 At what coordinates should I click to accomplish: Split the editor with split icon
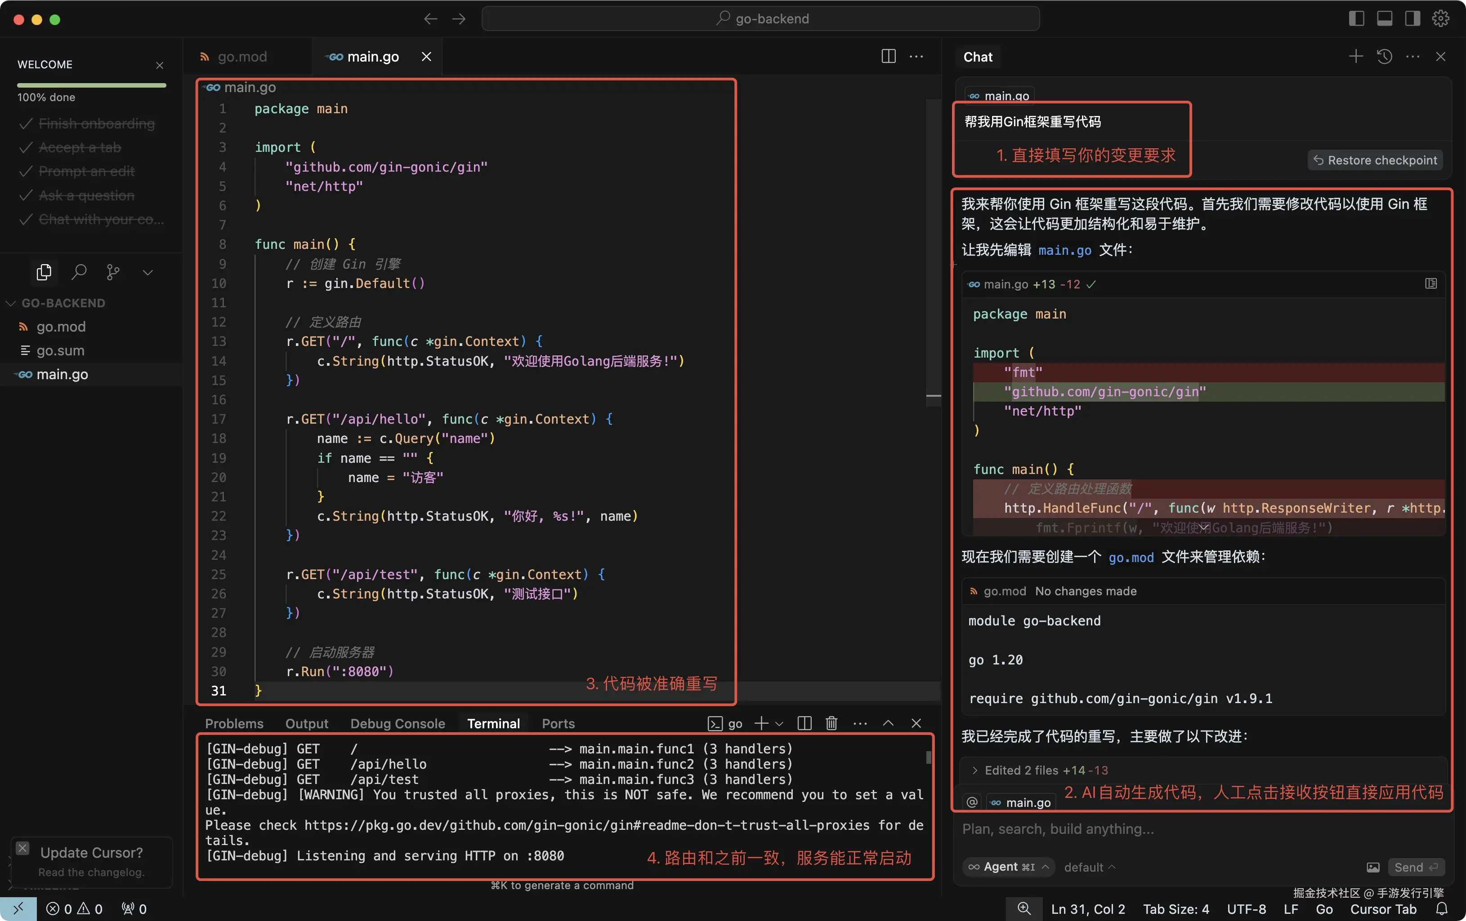(x=888, y=57)
